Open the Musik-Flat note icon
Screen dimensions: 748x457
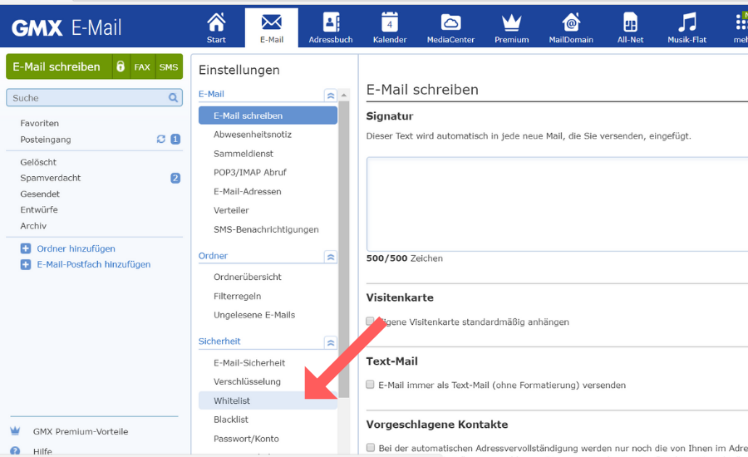(686, 23)
